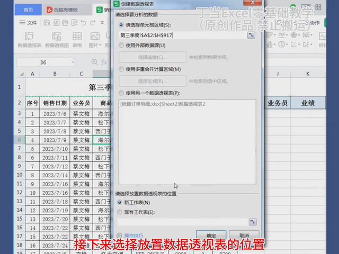Click the Save icon in quick toolbar
Viewport: 339px width, 254px height.
point(47,23)
